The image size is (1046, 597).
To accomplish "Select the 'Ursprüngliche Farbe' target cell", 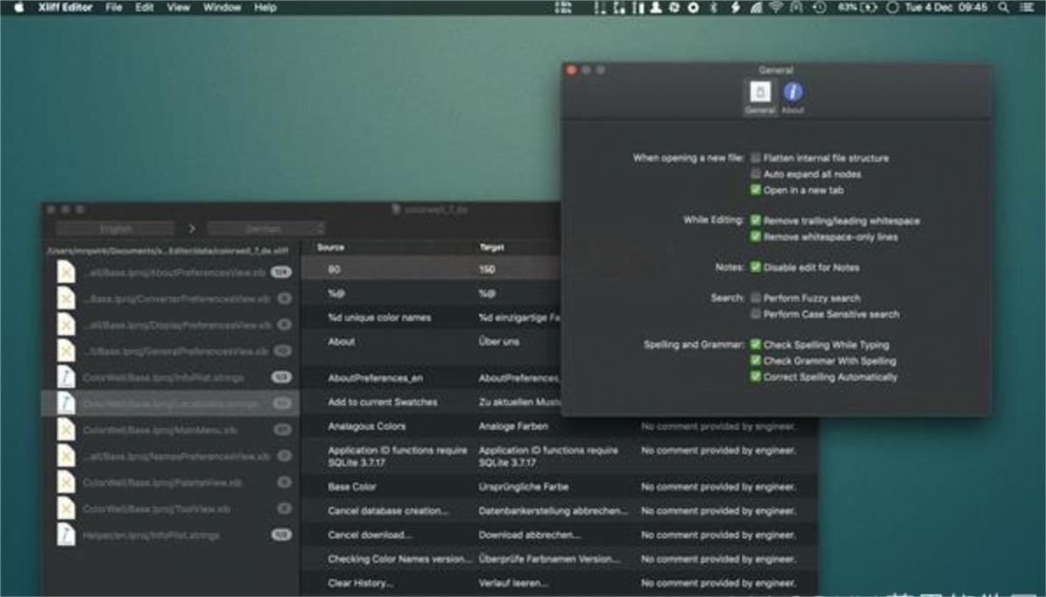I will point(524,487).
